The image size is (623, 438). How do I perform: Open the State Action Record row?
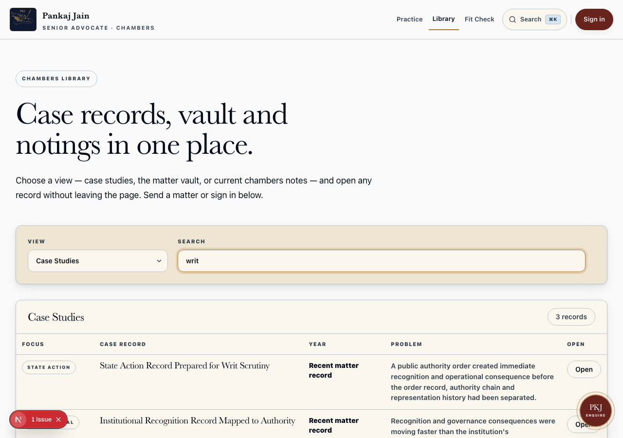click(584, 369)
